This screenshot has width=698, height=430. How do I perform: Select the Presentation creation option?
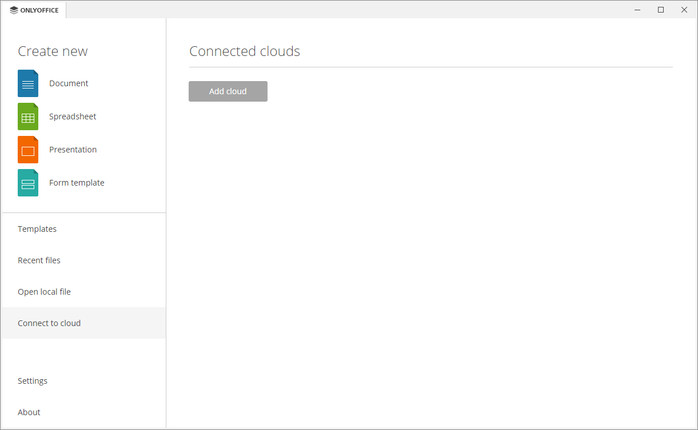click(x=73, y=149)
